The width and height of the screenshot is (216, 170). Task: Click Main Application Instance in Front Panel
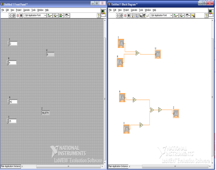tap(10, 167)
